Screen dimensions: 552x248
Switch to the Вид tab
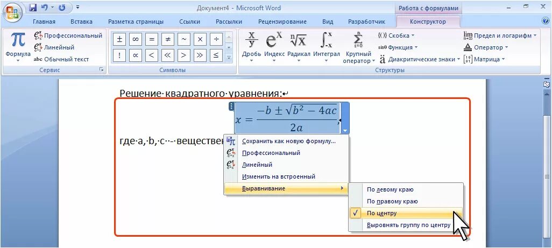click(328, 22)
